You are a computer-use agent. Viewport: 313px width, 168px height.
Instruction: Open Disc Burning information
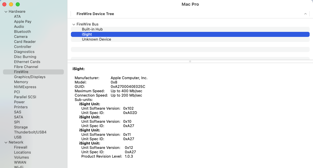pyautogui.click(x=25, y=57)
